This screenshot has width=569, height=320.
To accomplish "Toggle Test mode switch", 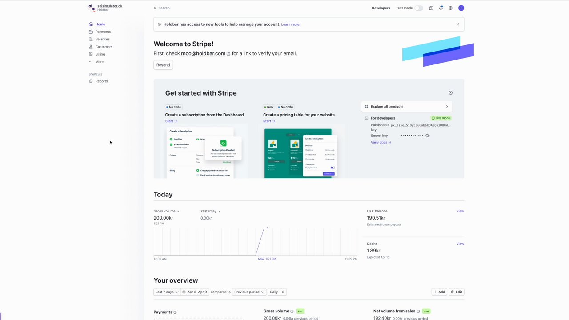I will coord(419,8).
